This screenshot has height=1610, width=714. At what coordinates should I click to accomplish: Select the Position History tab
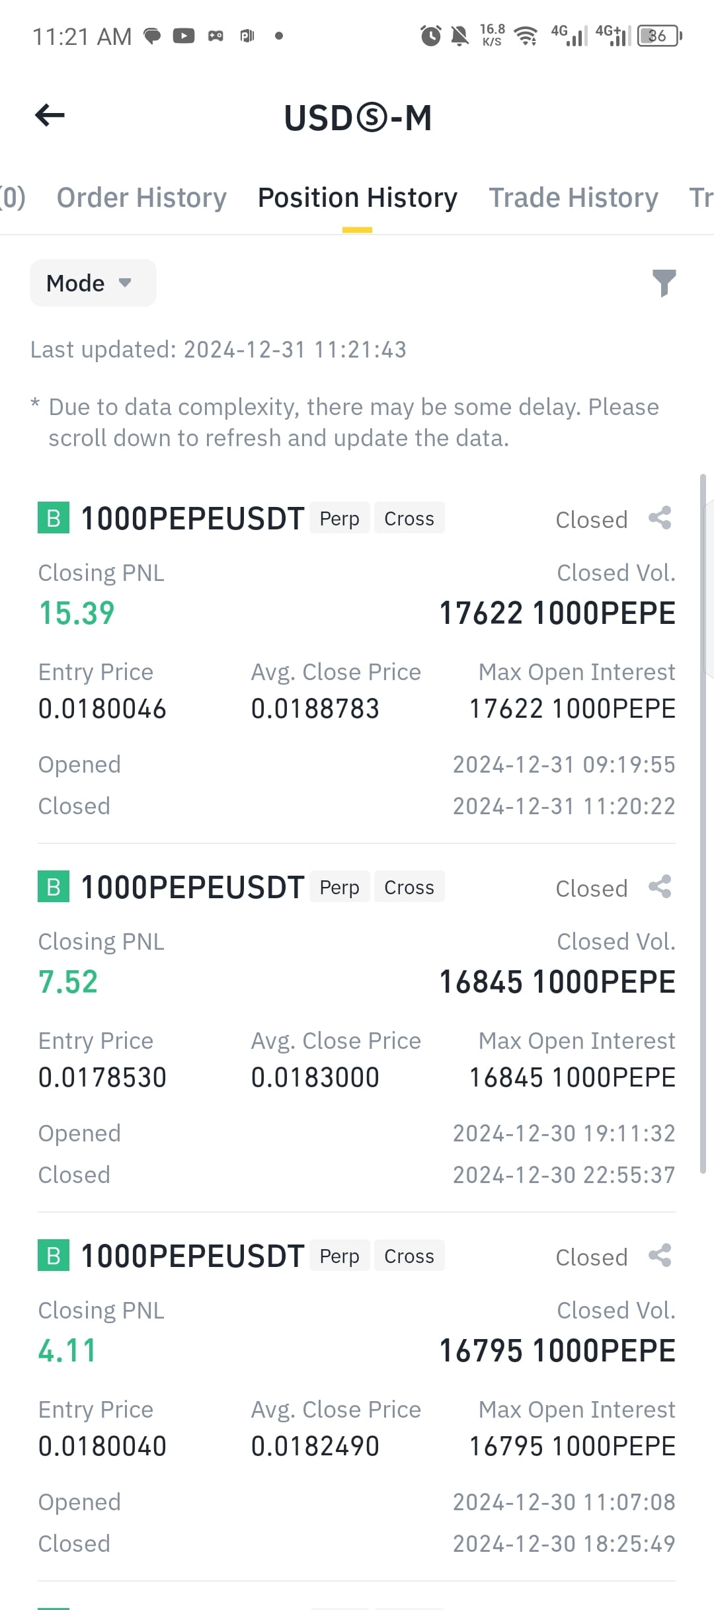357,198
